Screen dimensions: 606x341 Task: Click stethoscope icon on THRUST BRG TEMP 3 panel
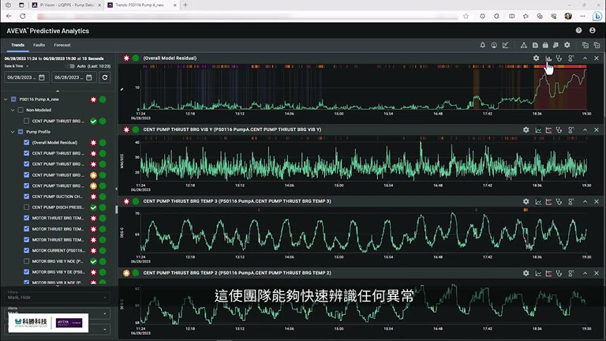[x=559, y=201]
